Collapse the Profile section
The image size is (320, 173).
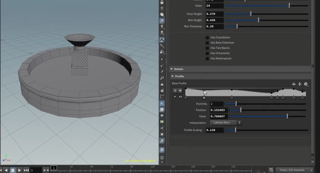(x=173, y=76)
